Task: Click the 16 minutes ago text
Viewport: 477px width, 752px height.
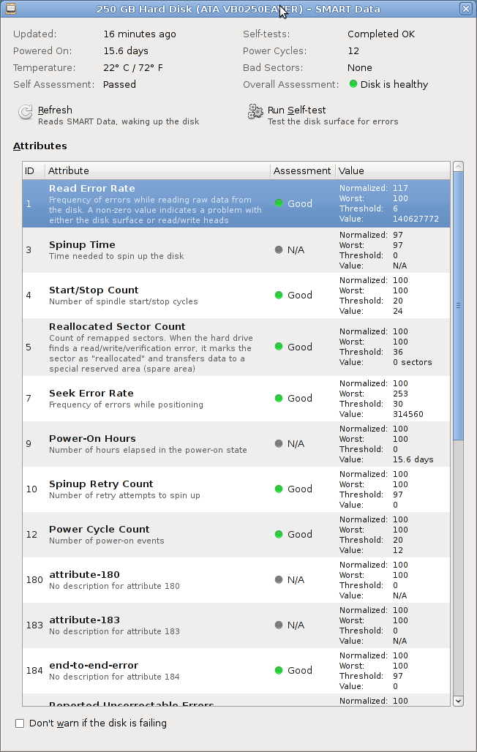Action: point(140,34)
